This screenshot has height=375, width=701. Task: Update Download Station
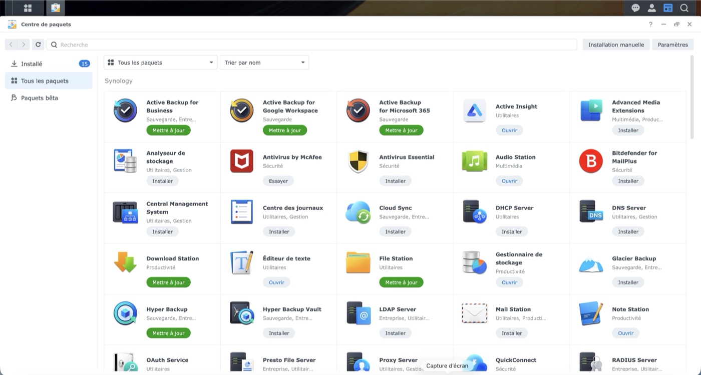[168, 282]
